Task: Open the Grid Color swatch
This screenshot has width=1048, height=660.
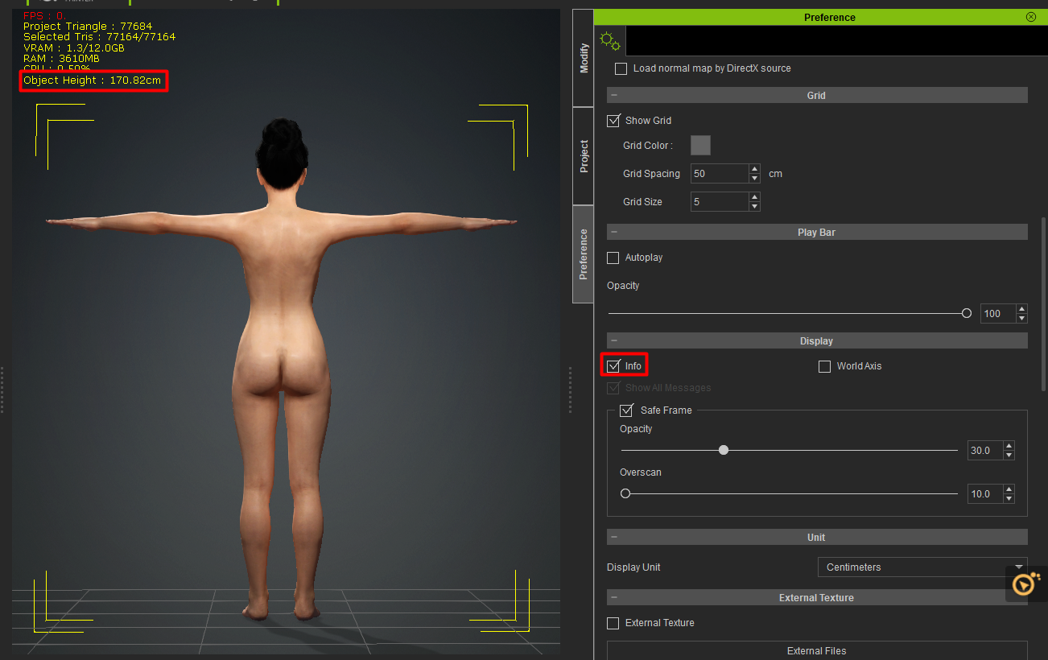Action: (x=700, y=146)
